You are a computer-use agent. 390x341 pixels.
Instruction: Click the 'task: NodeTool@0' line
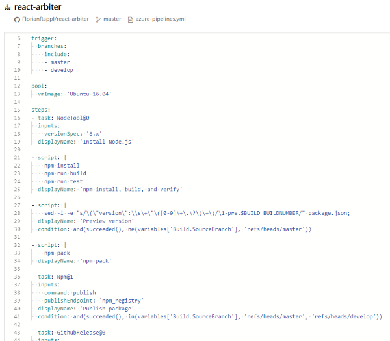(60, 118)
